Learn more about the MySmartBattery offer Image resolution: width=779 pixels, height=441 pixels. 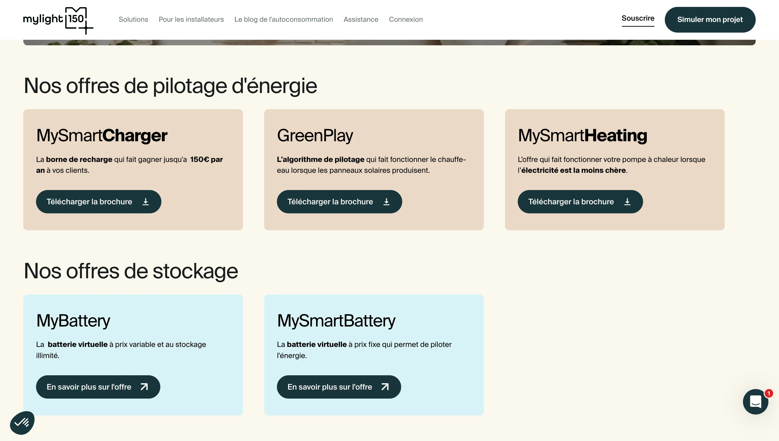pyautogui.click(x=339, y=387)
